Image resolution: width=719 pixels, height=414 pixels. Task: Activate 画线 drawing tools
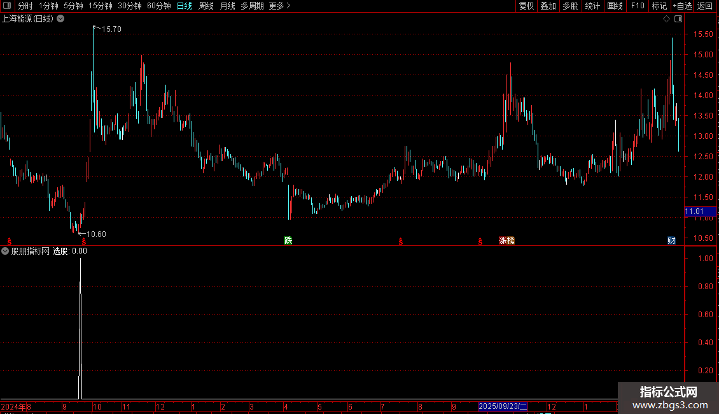click(x=615, y=6)
